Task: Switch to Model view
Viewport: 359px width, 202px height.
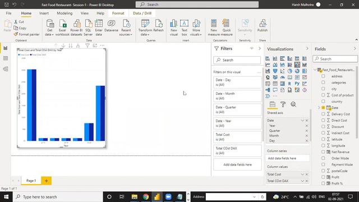Action: pos(6,69)
